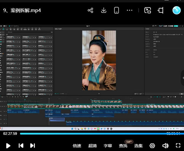Screen dimensions: 184x151
Task: Mute the player volume
Action: 165,146
